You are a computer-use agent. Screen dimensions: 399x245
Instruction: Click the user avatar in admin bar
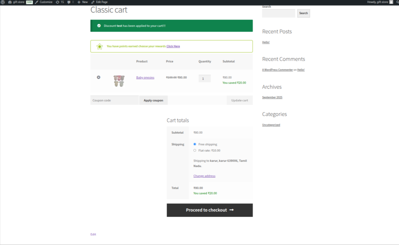(x=391, y=2)
